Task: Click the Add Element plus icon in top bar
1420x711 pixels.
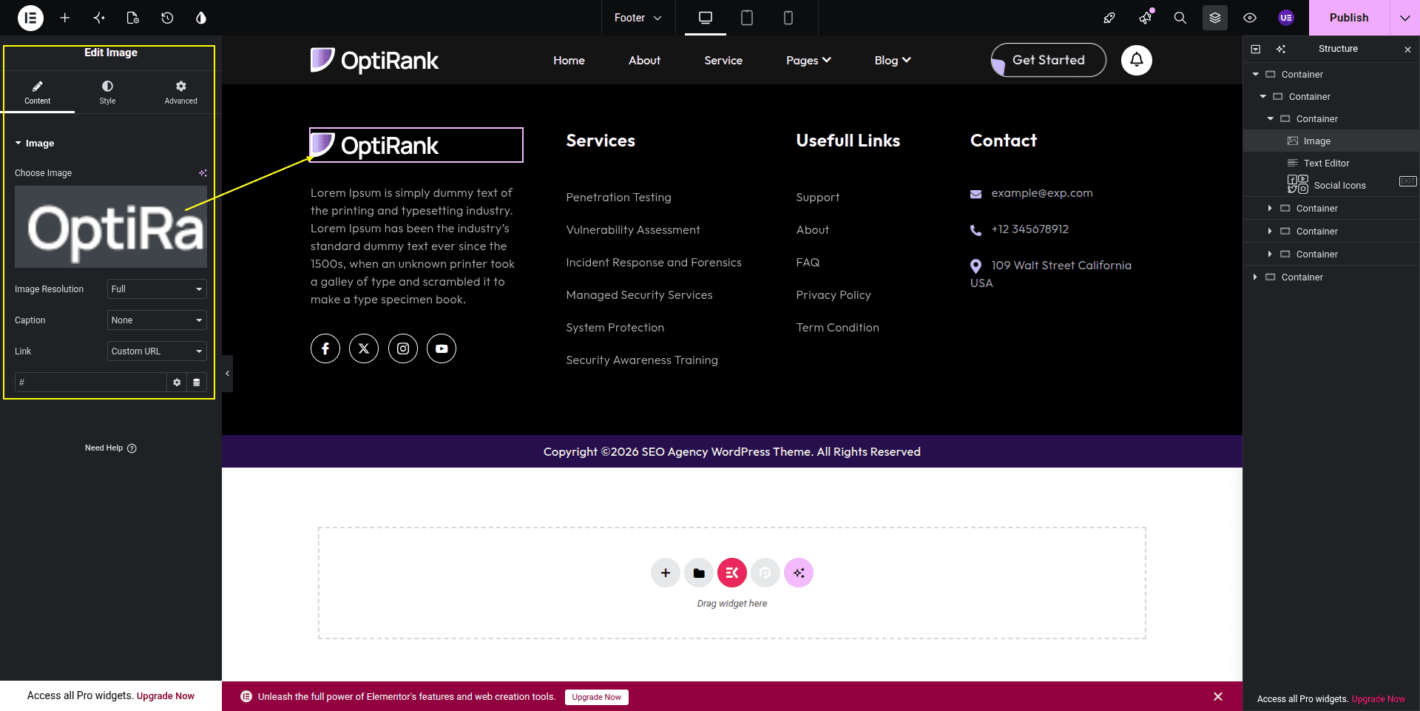Action: [x=65, y=18]
